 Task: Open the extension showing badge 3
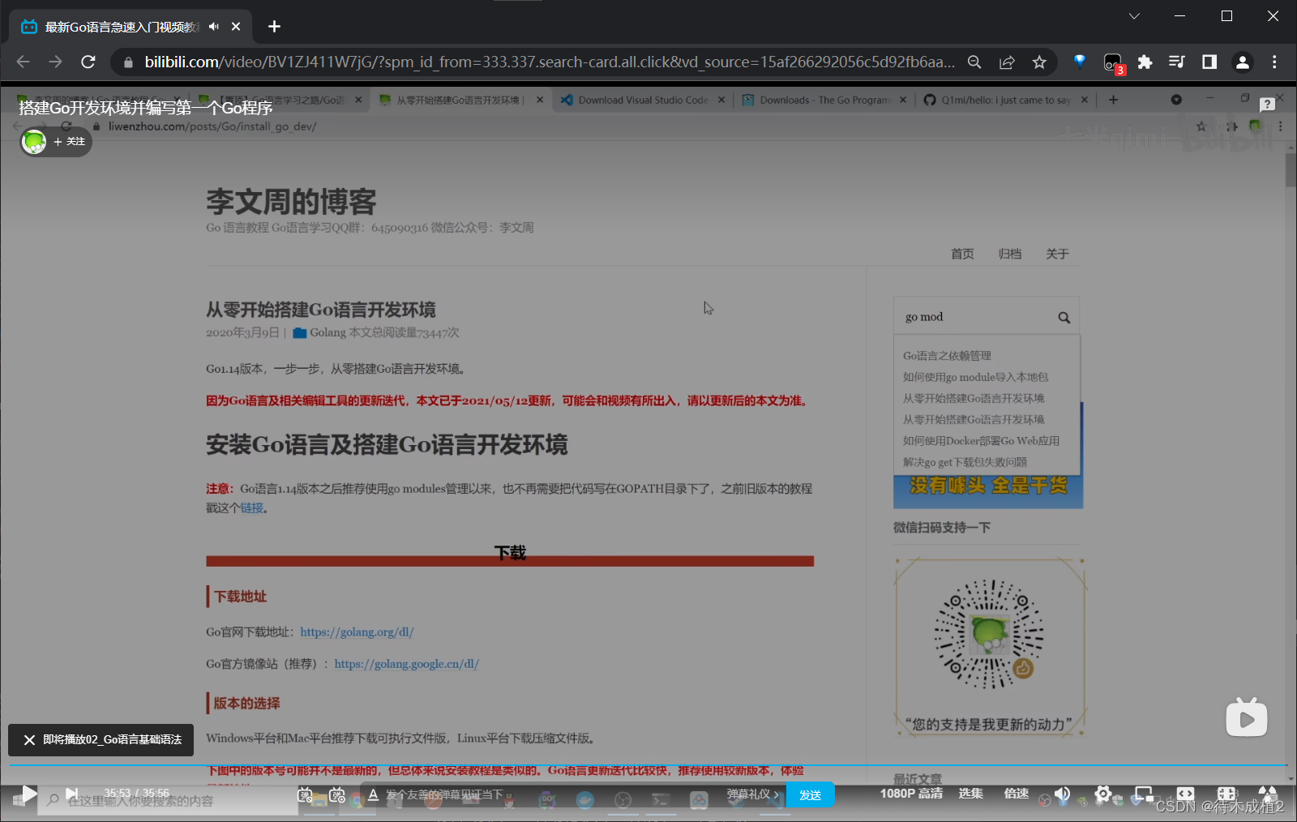click(1113, 62)
